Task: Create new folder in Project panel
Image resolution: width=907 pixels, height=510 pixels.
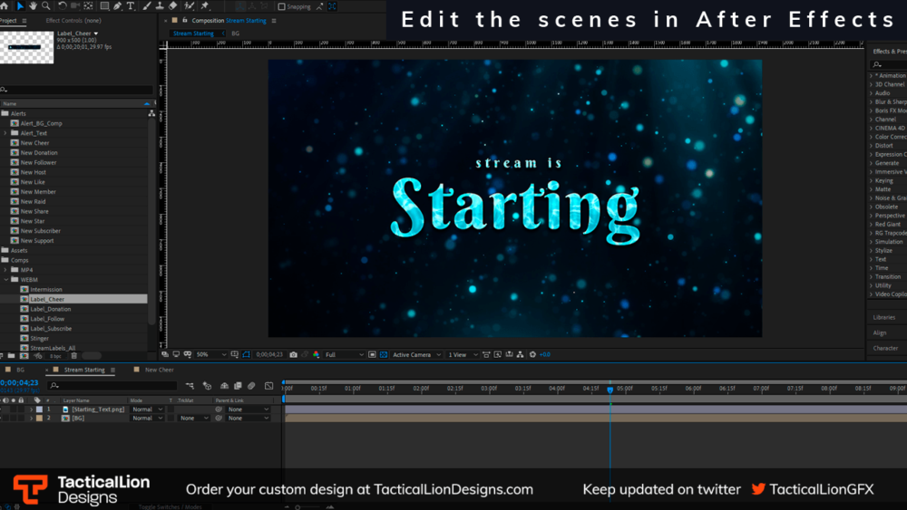Action: (x=11, y=356)
